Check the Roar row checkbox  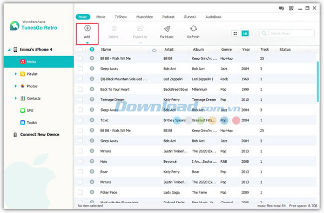(x=80, y=171)
